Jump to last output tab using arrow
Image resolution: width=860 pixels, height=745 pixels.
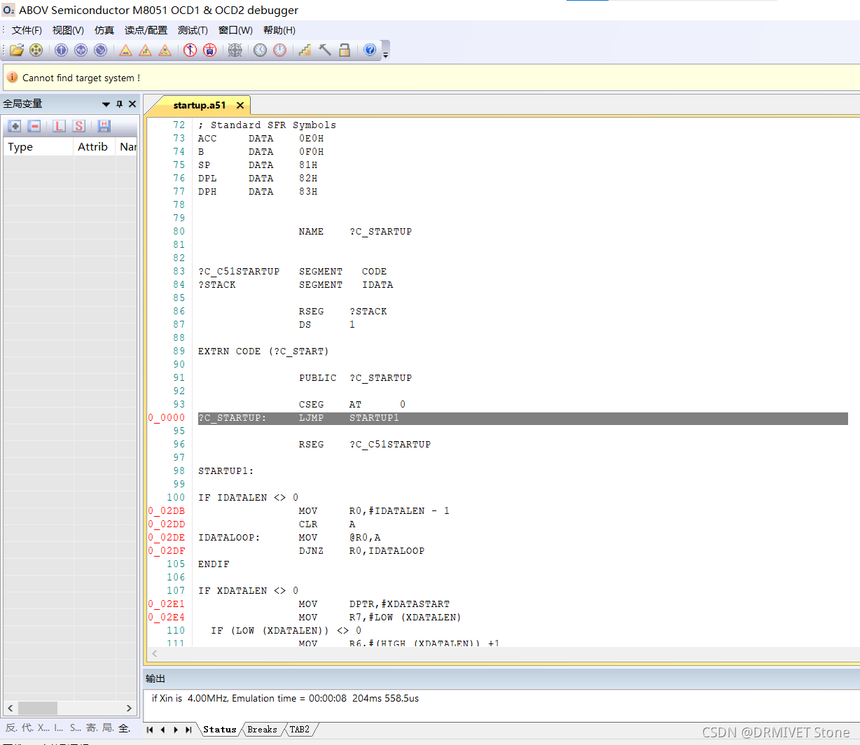[188, 730]
